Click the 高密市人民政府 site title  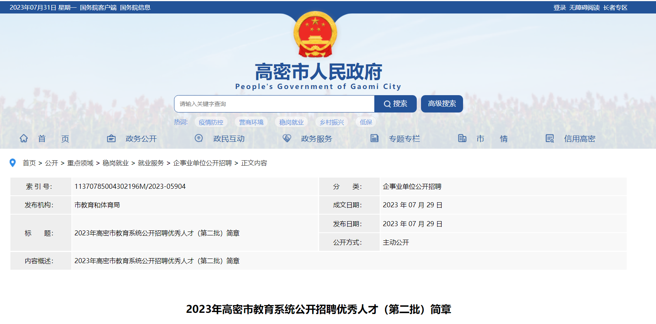(x=318, y=72)
